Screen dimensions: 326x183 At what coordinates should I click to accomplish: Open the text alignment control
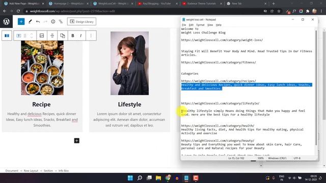[x=52, y=36]
